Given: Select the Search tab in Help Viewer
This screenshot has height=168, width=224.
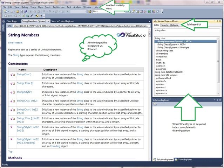Looking at the screenshot, I should (164, 25).
